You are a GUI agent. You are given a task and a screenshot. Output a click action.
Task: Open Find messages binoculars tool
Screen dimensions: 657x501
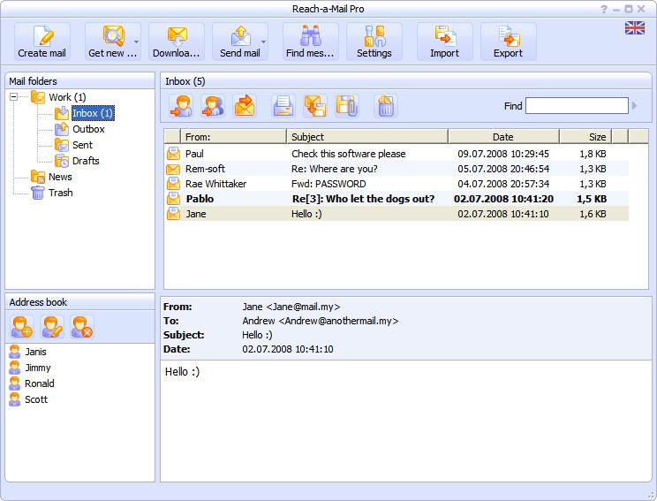[311, 42]
